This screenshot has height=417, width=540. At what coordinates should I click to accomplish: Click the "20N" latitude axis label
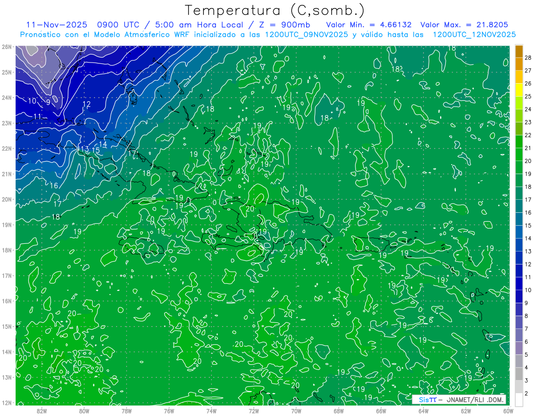click(x=6, y=199)
